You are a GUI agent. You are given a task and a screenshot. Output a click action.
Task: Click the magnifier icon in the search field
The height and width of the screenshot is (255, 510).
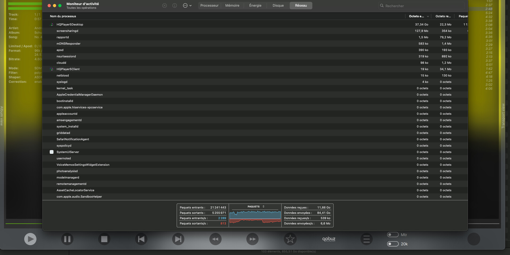click(x=382, y=6)
